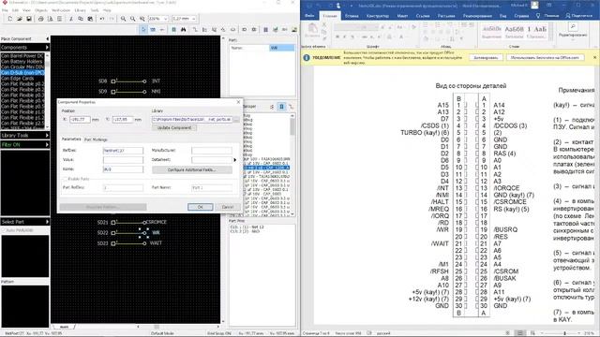Select Con D-Sub library in component list
The image size is (600, 337).
22,73
